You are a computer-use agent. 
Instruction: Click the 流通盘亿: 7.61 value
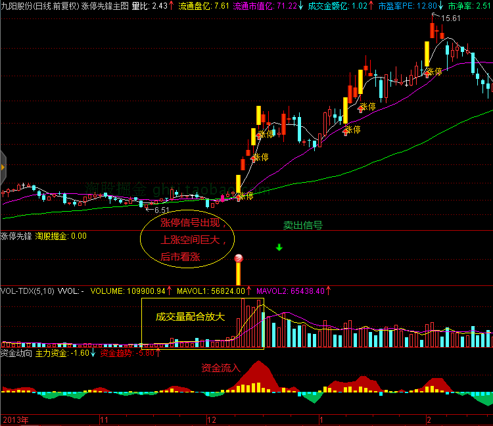point(203,6)
